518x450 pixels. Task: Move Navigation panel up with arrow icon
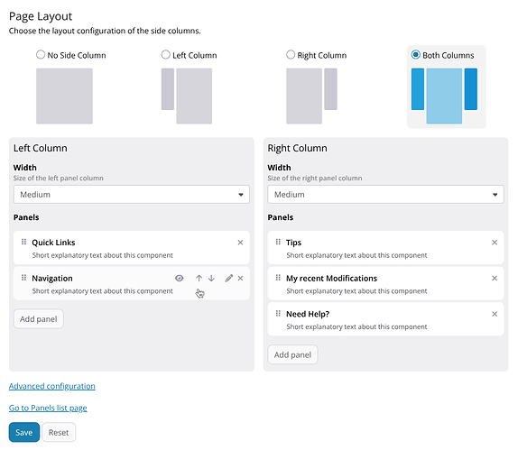pyautogui.click(x=199, y=279)
